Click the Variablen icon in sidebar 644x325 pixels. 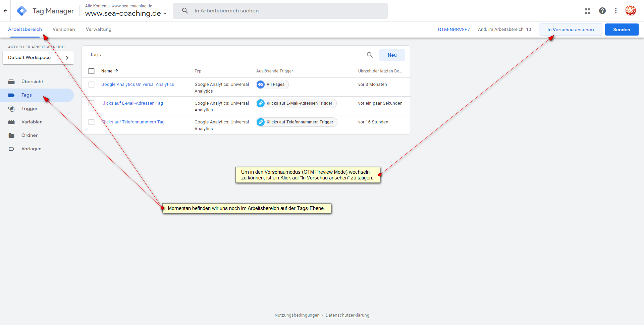[x=11, y=122]
